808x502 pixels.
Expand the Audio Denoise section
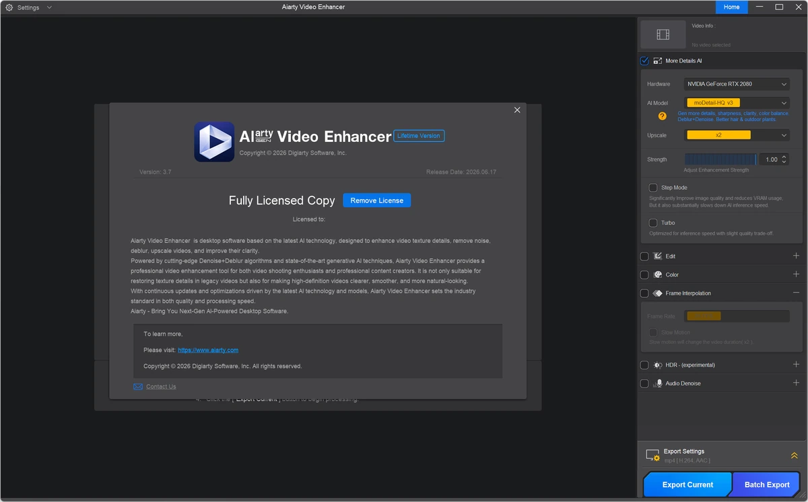[x=796, y=383]
